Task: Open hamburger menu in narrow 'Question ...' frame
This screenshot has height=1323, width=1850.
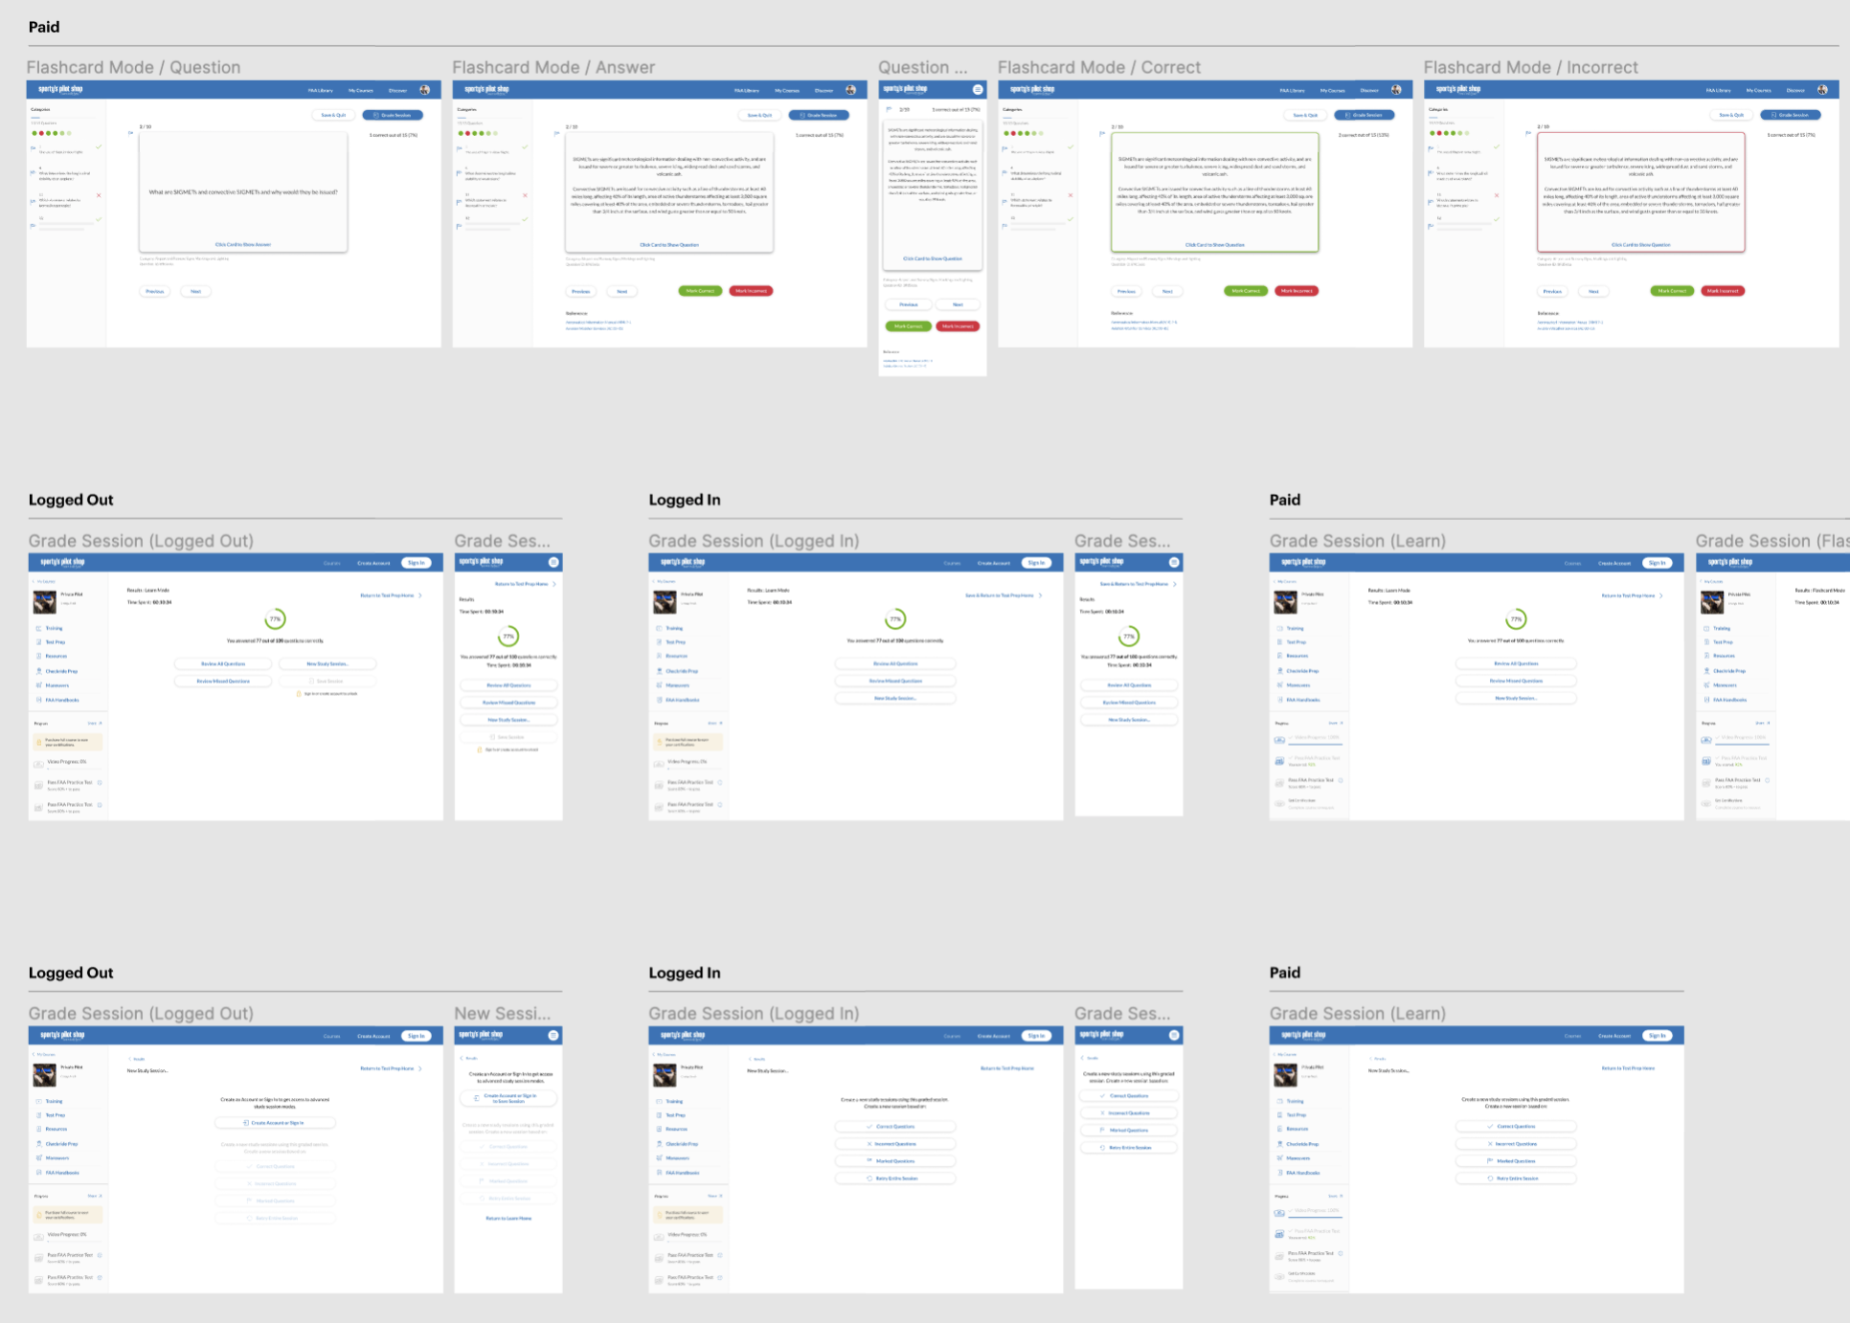Action: tap(978, 90)
